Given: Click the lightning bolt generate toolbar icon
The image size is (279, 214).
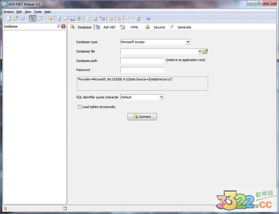Looking at the screenshot, I should click(128, 18).
